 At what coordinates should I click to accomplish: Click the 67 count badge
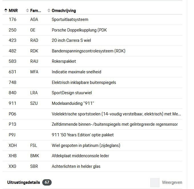click(x=47, y=182)
